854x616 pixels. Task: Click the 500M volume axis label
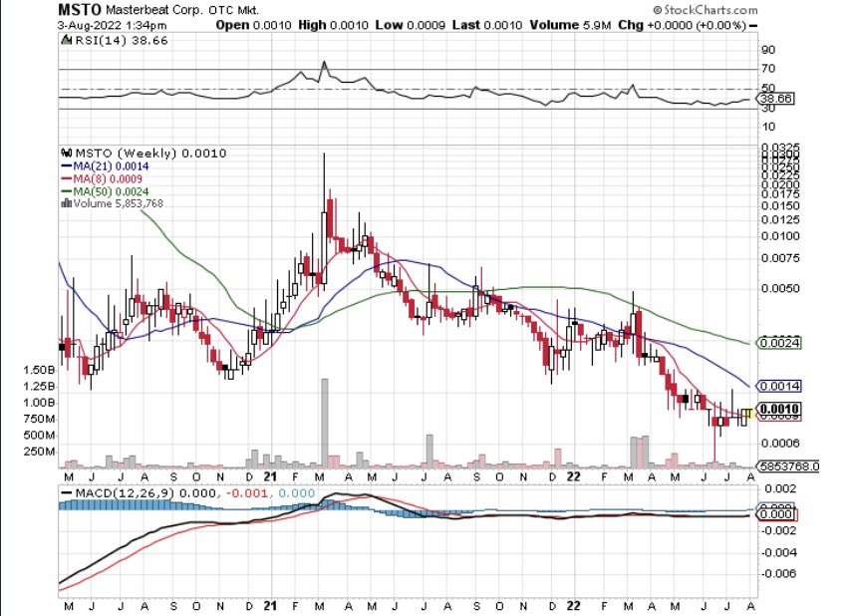(39, 436)
